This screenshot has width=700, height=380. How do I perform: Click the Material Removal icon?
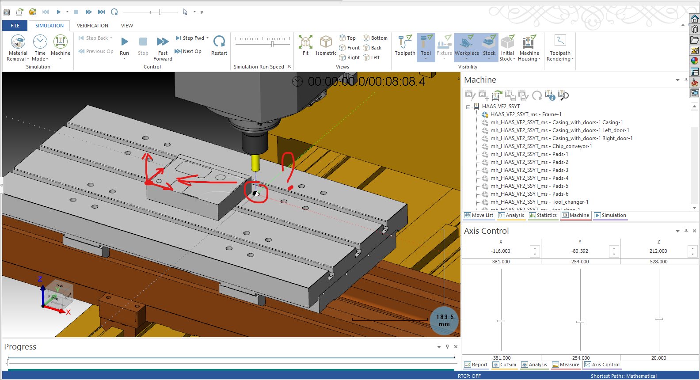tap(18, 42)
